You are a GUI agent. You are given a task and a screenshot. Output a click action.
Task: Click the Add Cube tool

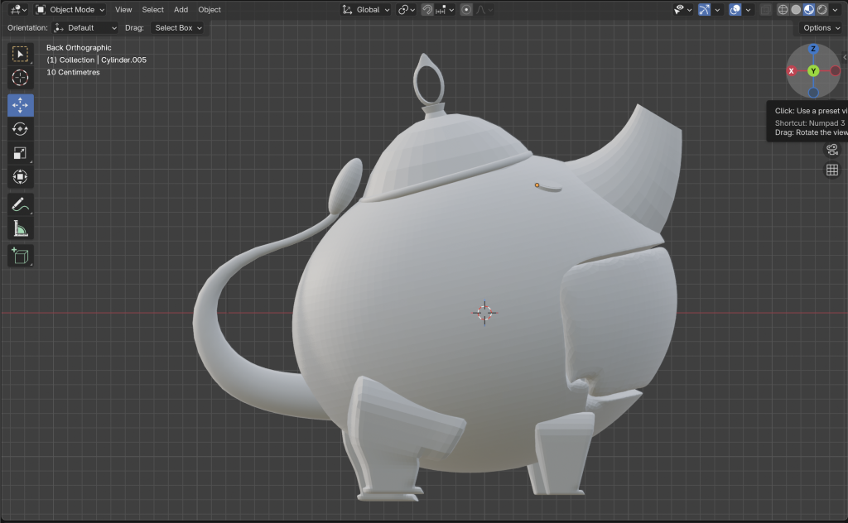[21, 256]
